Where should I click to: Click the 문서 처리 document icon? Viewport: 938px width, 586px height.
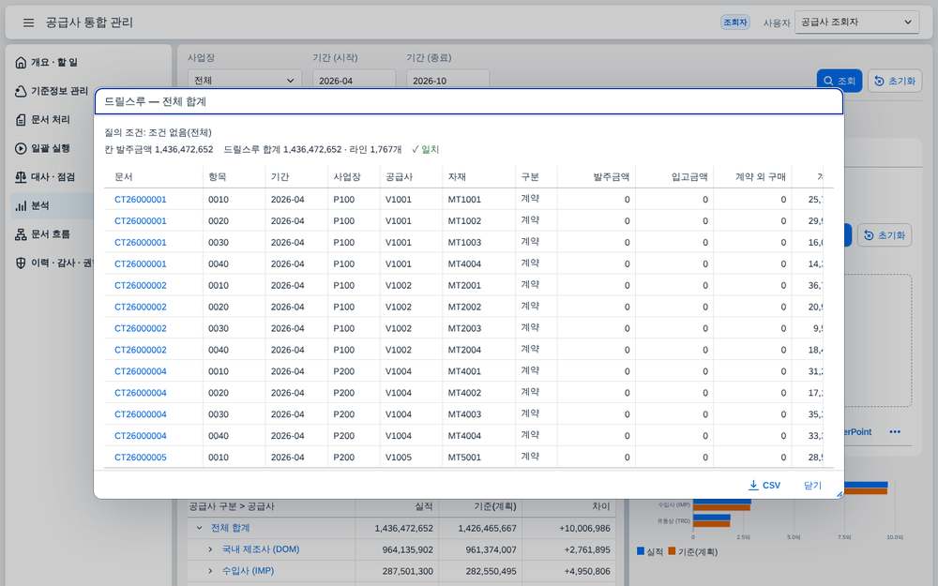[21, 120]
